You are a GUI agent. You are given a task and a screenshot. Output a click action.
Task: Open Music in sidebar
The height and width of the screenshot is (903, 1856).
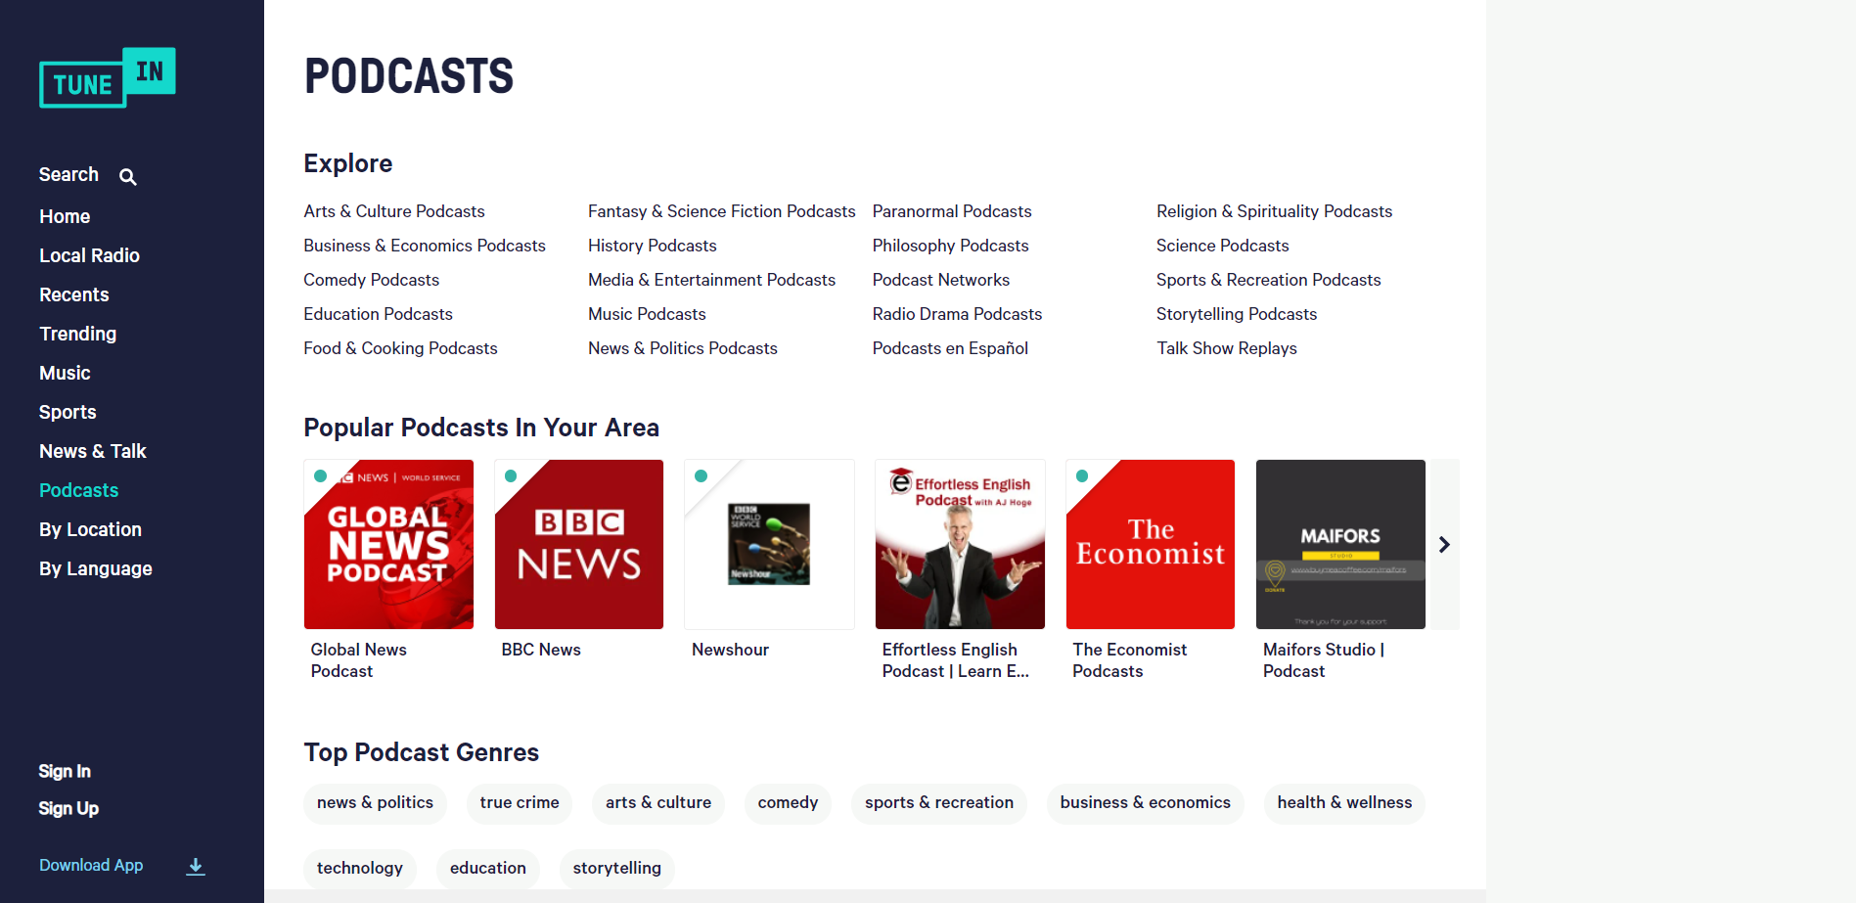[65, 373]
